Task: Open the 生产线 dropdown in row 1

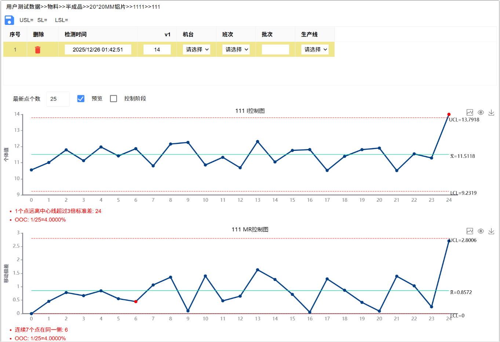Action: click(x=315, y=49)
